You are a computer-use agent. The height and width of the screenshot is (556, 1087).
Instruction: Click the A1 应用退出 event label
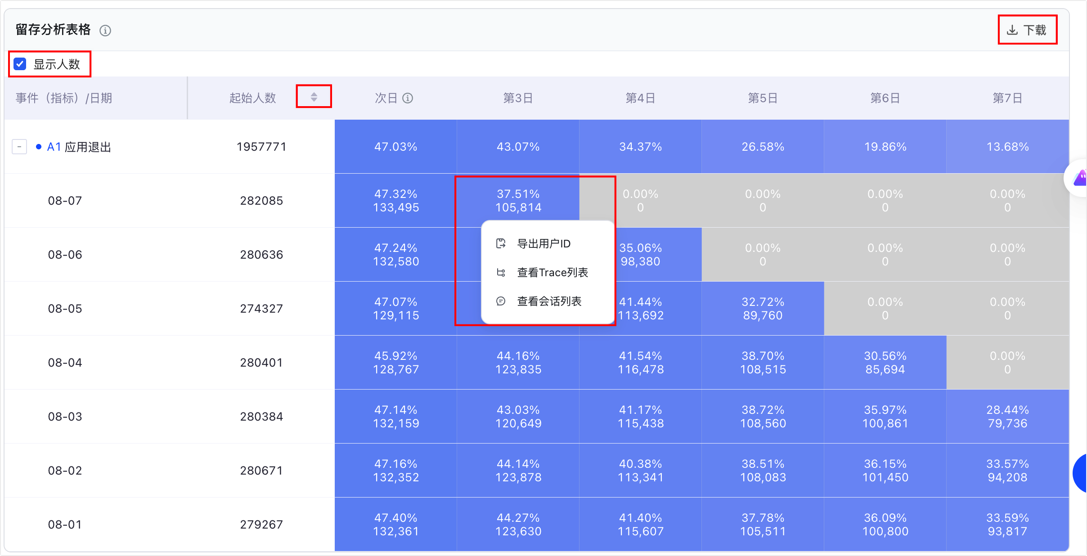(79, 147)
